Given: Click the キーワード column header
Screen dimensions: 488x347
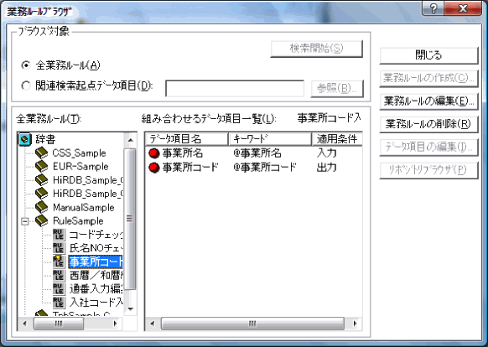Looking at the screenshot, I should [x=270, y=139].
